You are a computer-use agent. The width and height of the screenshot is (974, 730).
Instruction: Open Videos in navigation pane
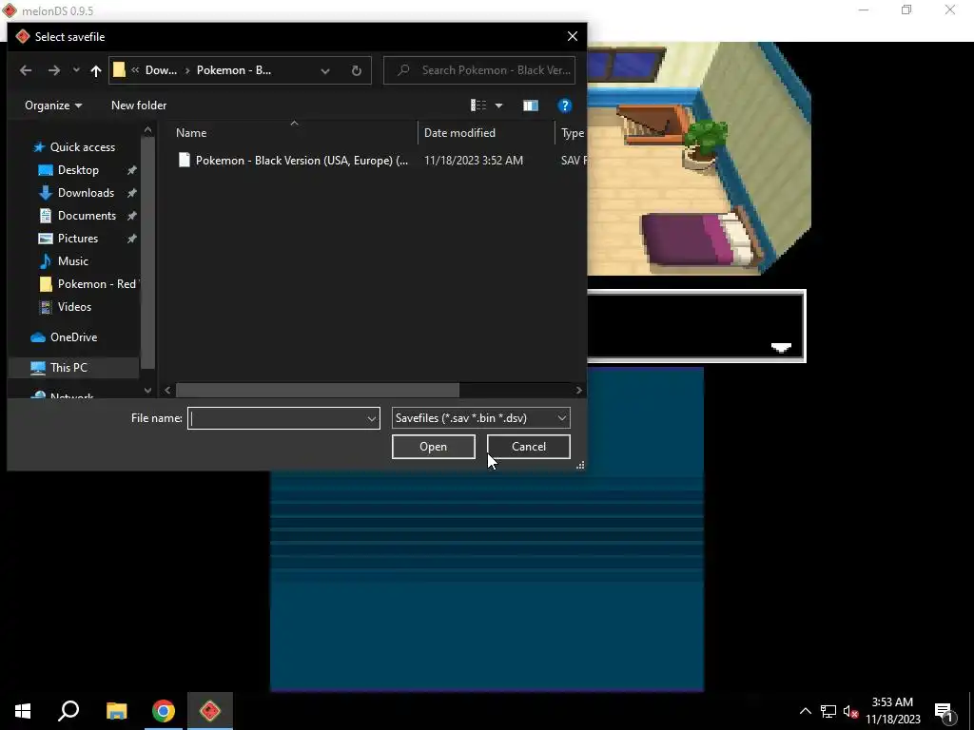74,307
